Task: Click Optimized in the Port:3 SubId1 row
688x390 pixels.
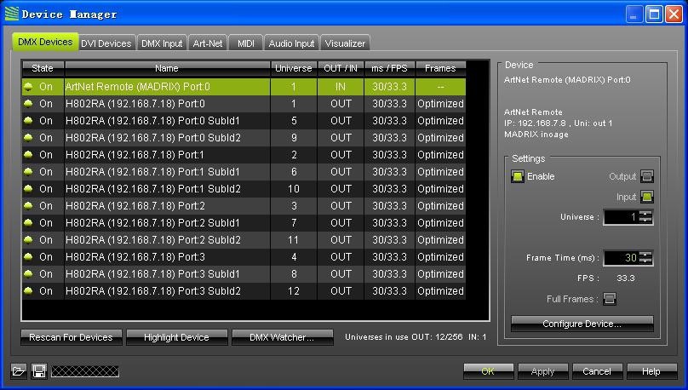Action: coord(440,274)
